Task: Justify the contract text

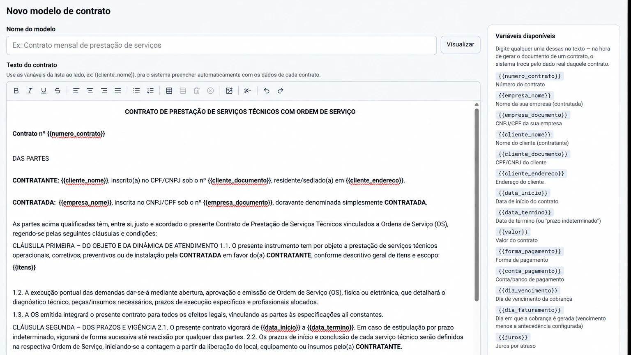Action: 117,91
